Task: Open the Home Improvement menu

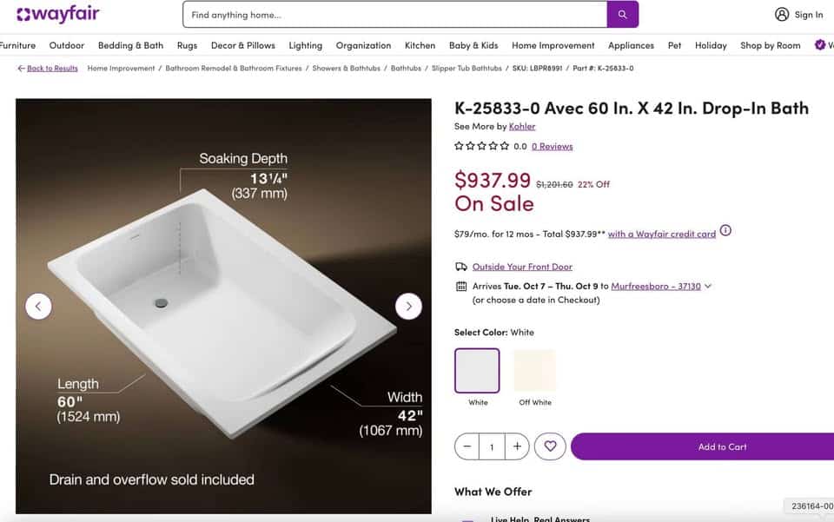Action: pyautogui.click(x=553, y=45)
